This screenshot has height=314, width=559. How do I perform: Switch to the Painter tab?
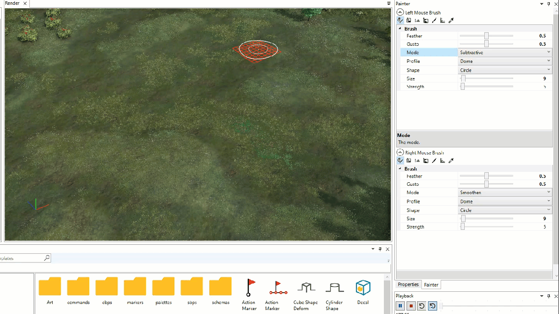431,285
